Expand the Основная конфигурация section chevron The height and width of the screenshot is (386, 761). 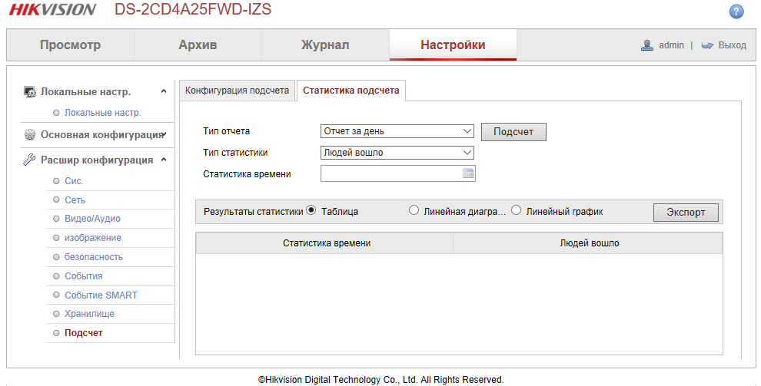click(165, 134)
